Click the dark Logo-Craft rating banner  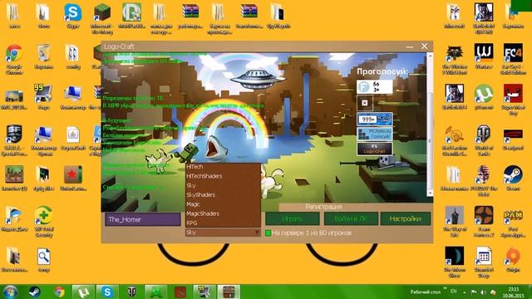(375, 149)
